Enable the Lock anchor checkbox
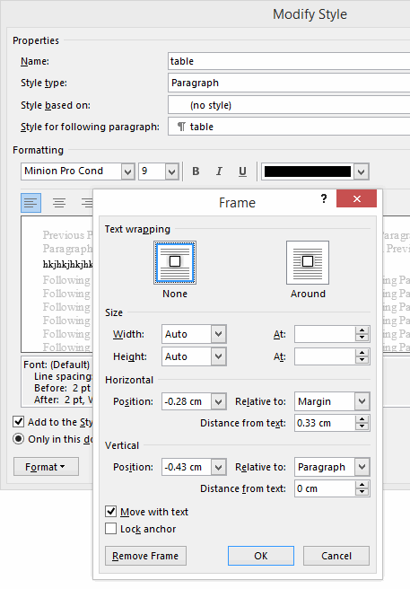The width and height of the screenshot is (410, 589). click(110, 529)
